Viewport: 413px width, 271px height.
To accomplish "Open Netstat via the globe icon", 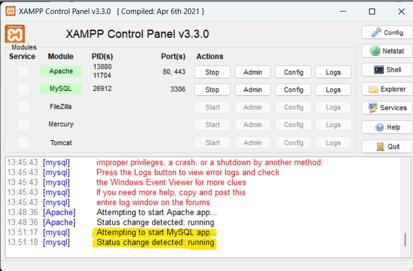I will (x=387, y=51).
